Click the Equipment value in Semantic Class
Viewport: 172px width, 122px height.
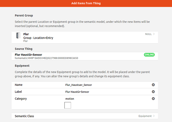pyautogui.click(x=145, y=116)
